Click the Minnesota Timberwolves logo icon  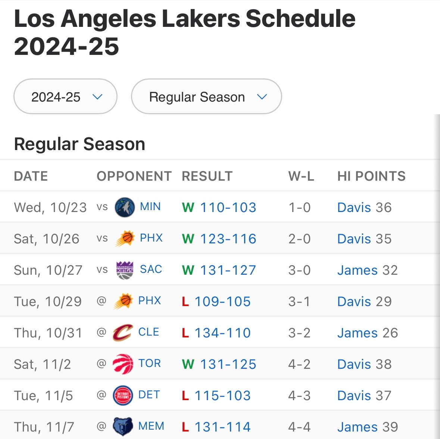coord(124,207)
